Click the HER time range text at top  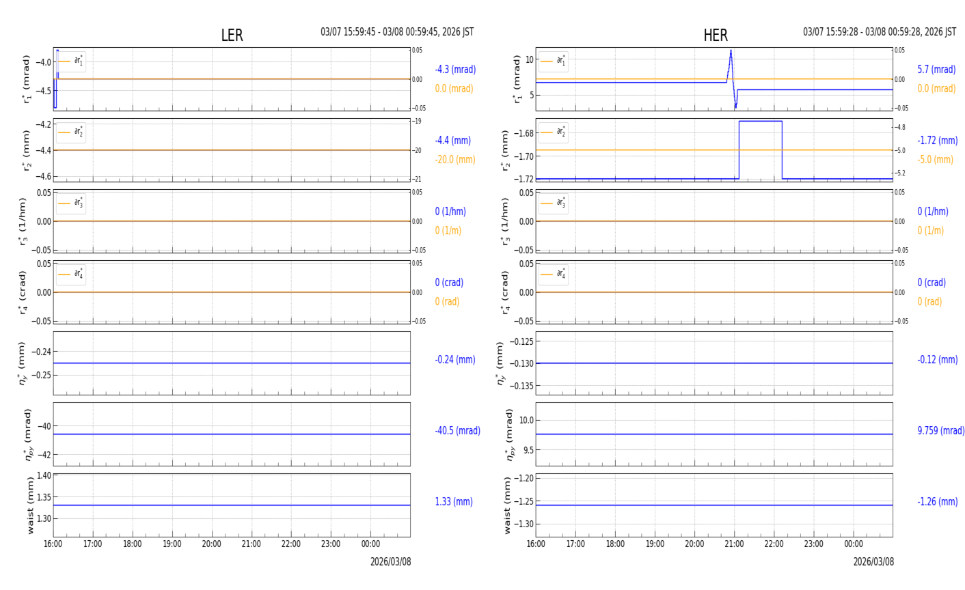tap(879, 32)
